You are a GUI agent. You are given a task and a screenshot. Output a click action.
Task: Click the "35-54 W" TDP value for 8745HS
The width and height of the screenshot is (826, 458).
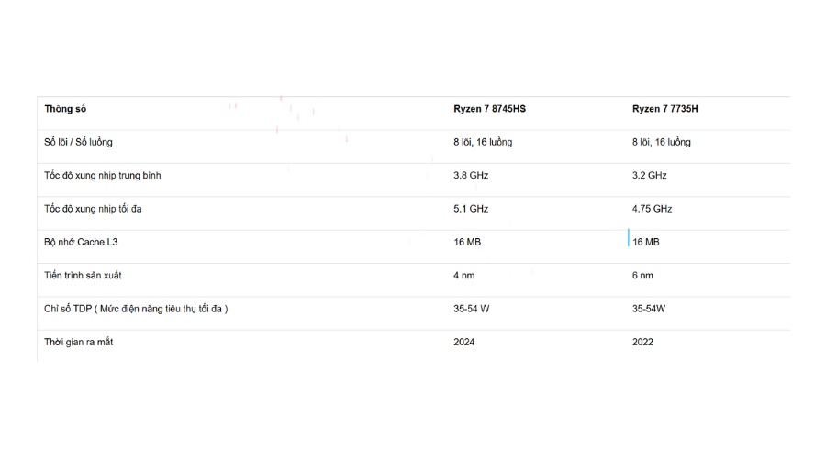point(472,309)
